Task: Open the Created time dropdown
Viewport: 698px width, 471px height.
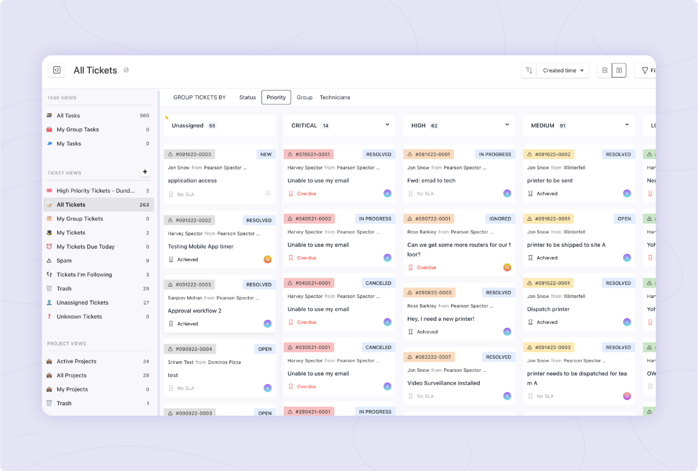Action: [563, 70]
